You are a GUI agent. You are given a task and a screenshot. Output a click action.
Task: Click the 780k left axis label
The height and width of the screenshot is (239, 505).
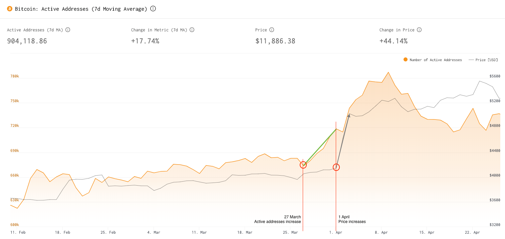point(15,76)
